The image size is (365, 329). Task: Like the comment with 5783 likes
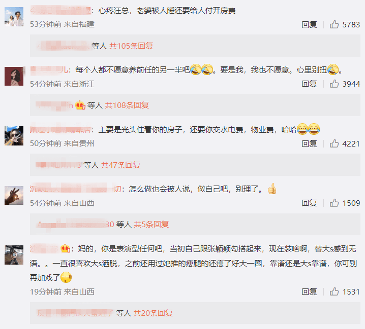334,24
